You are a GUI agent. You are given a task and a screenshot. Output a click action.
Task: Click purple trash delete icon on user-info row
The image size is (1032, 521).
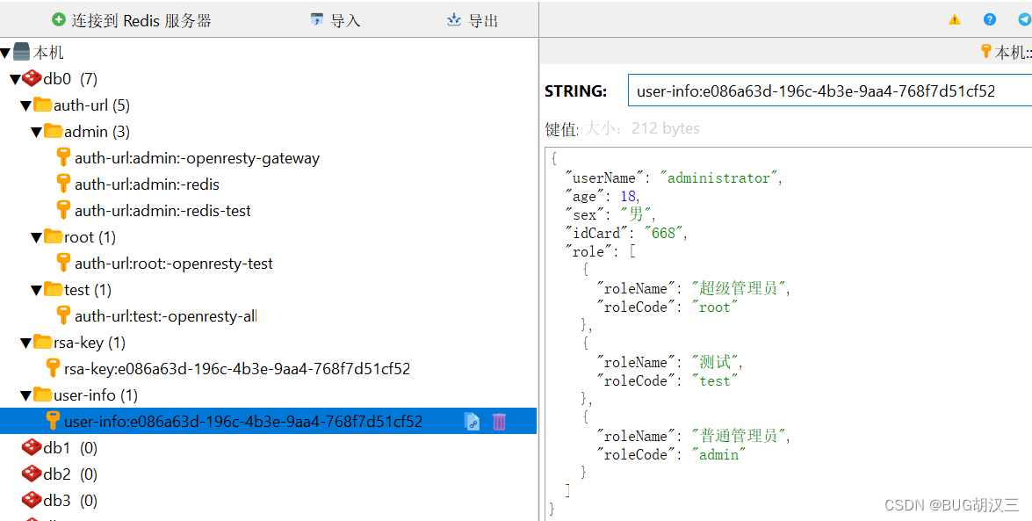click(500, 422)
